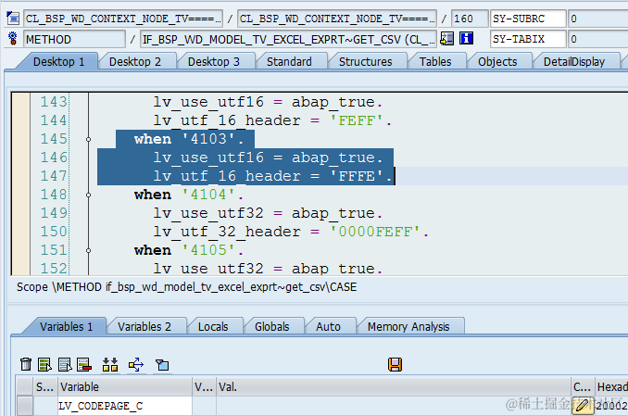Switch to the Auto tab

(328, 327)
